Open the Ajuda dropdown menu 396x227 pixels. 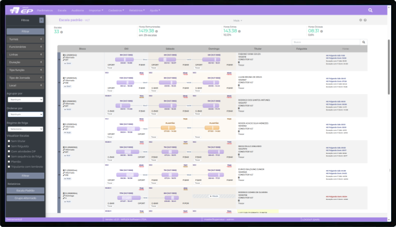tap(155, 10)
